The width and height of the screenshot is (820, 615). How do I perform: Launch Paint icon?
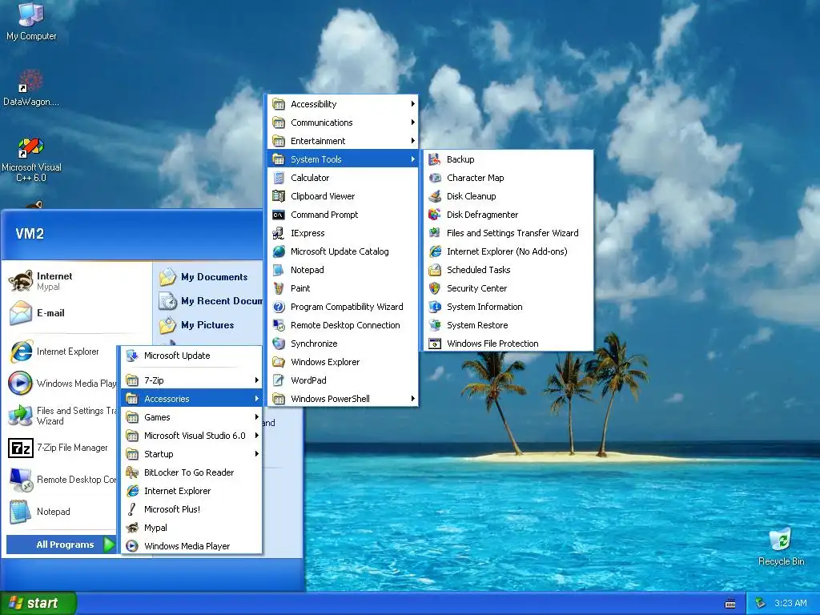click(279, 288)
